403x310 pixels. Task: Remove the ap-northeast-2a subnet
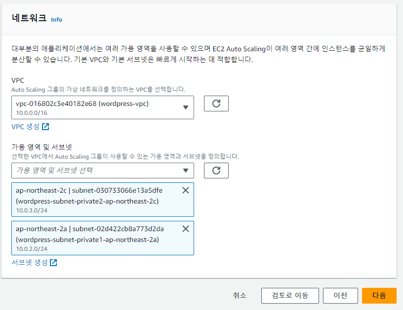pos(186,229)
